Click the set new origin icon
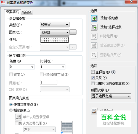 (x=18, y=117)
